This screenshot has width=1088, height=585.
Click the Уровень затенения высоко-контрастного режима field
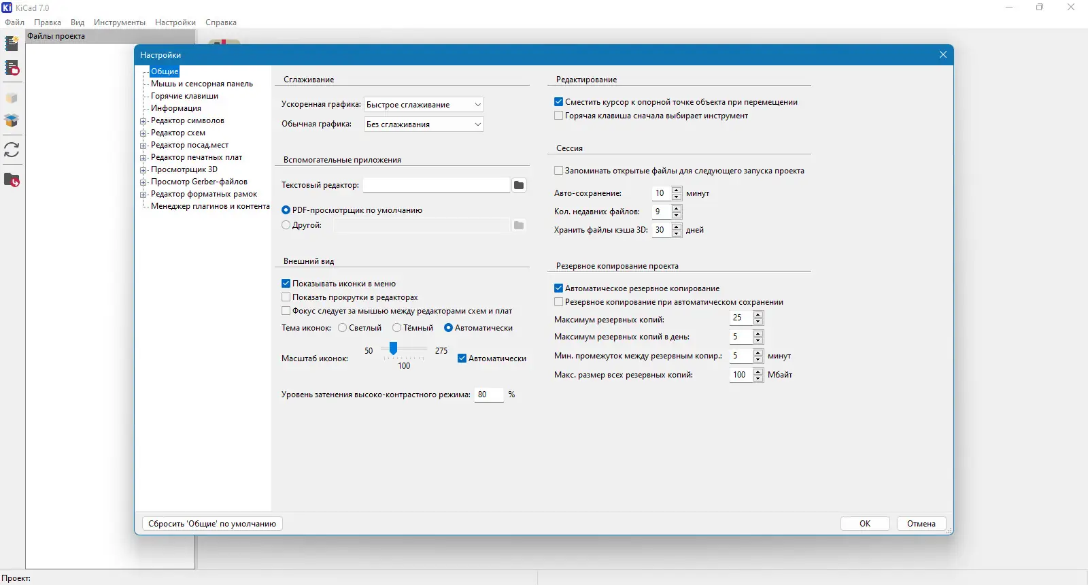(x=489, y=395)
